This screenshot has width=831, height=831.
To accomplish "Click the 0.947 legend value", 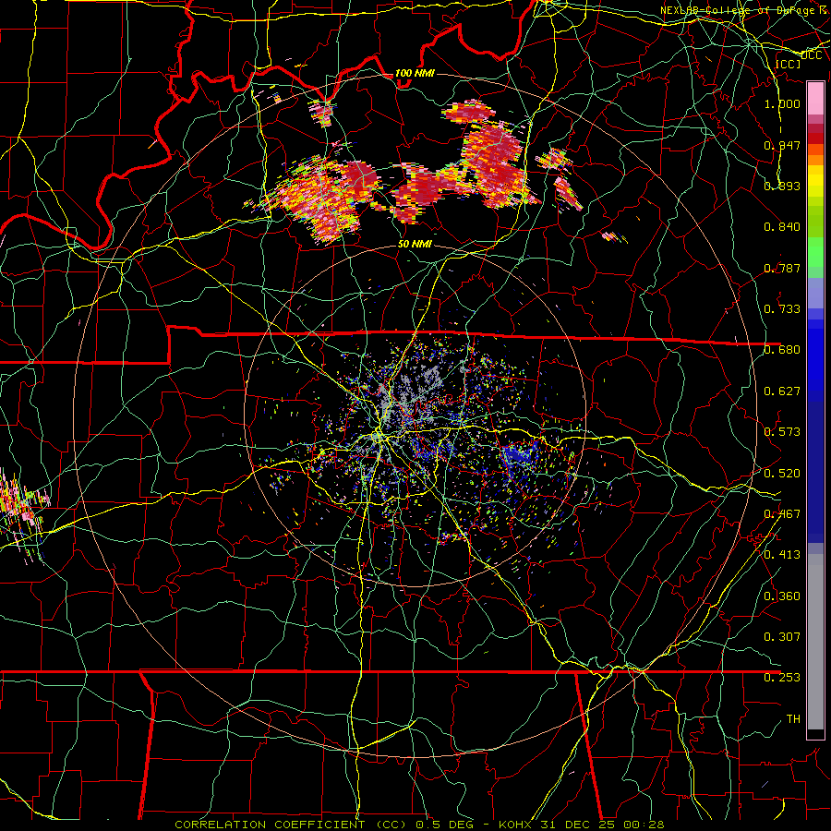I will click(x=782, y=145).
